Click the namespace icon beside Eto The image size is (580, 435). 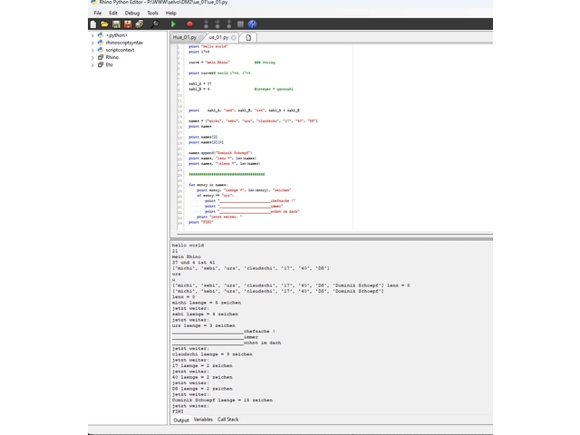(x=101, y=64)
